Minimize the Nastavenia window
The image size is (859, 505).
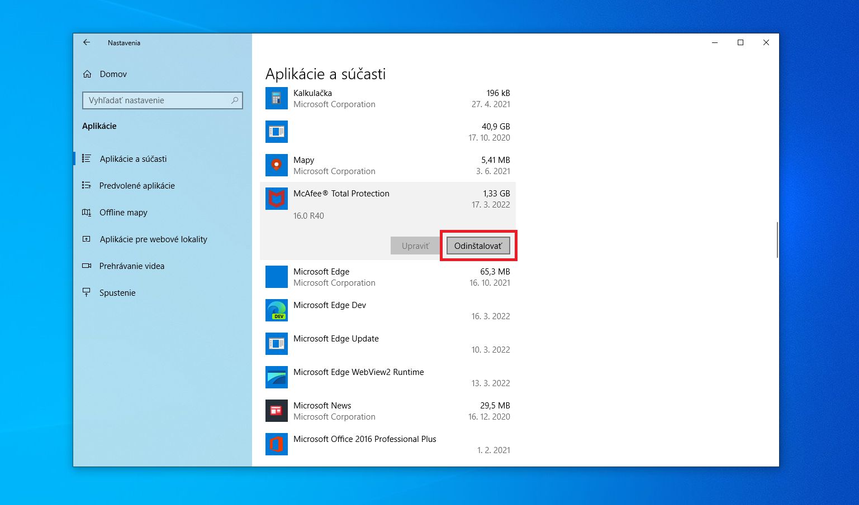(715, 42)
